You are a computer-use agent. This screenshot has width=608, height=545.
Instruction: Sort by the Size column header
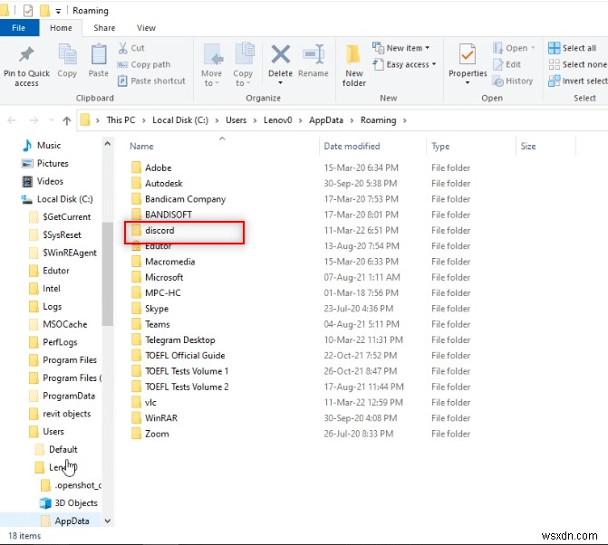click(528, 147)
